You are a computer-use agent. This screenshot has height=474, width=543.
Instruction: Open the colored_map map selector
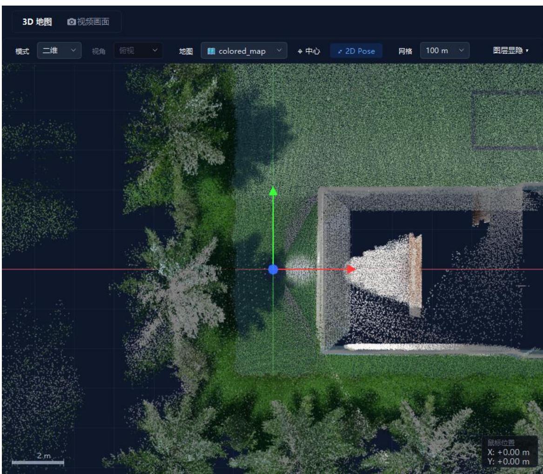[244, 51]
